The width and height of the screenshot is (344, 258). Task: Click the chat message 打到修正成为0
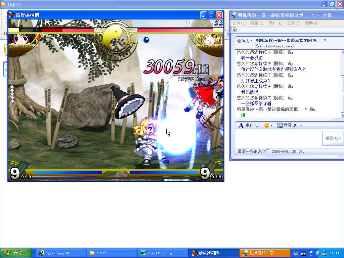coord(255,81)
